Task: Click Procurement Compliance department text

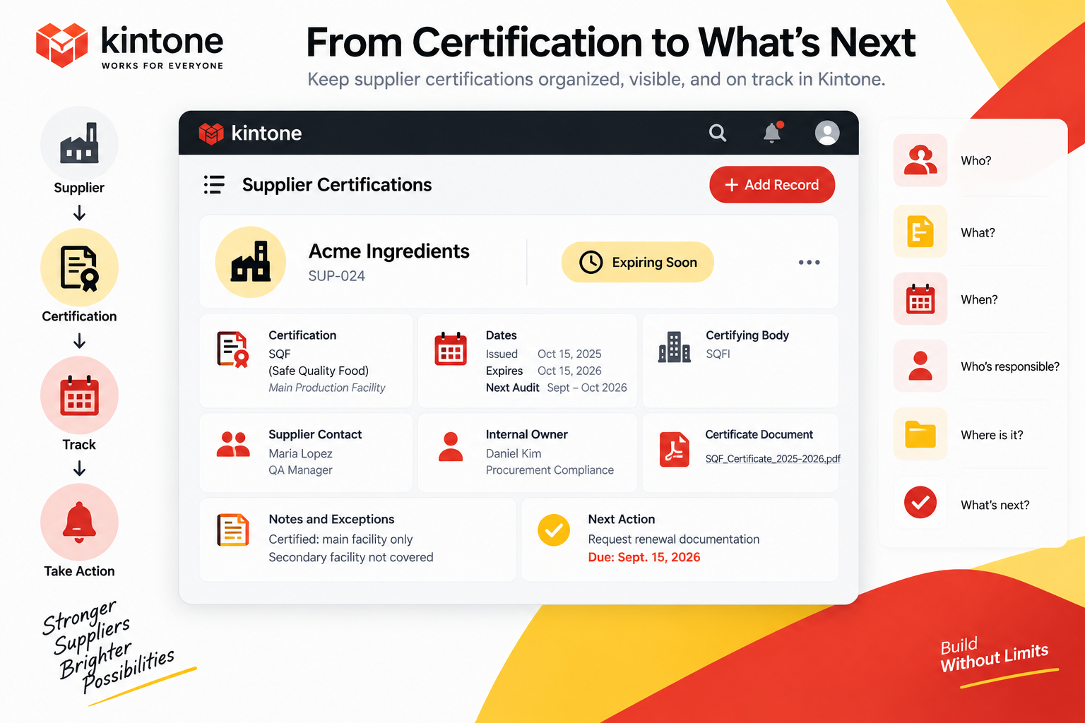Action: 550,470
